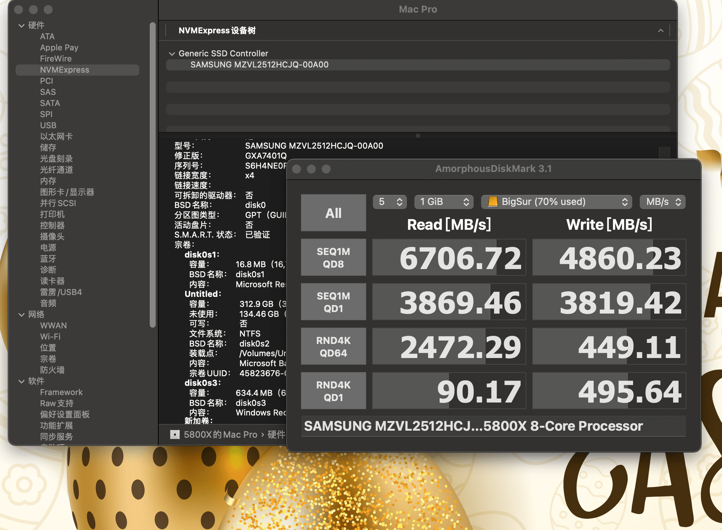Select 储存 in the sidebar

(48, 148)
